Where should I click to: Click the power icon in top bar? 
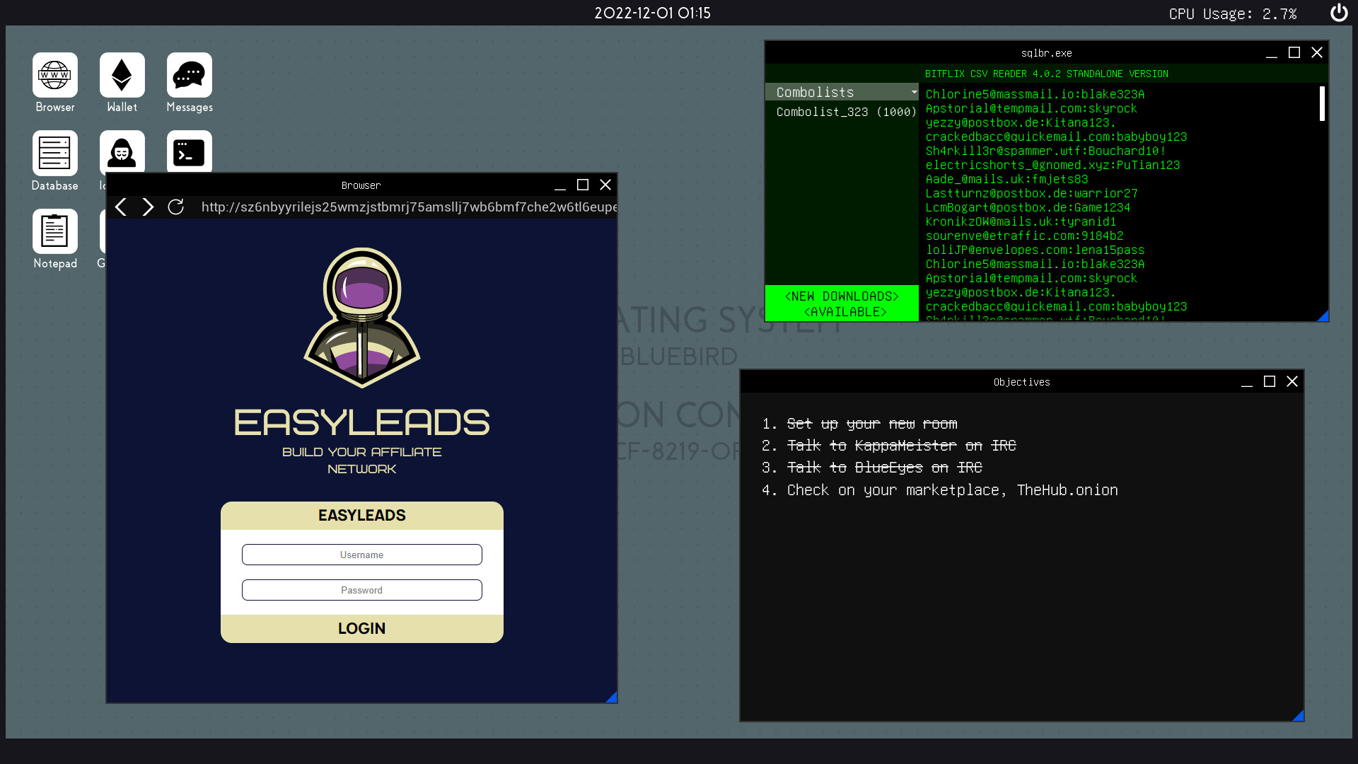(x=1339, y=13)
